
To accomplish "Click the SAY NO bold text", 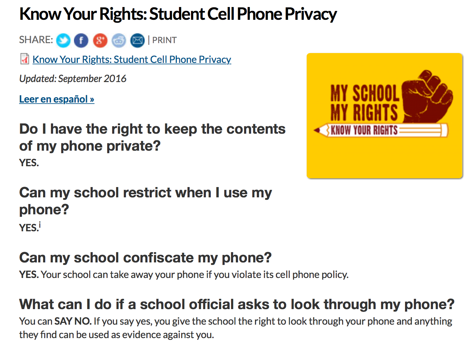I will point(73,321).
